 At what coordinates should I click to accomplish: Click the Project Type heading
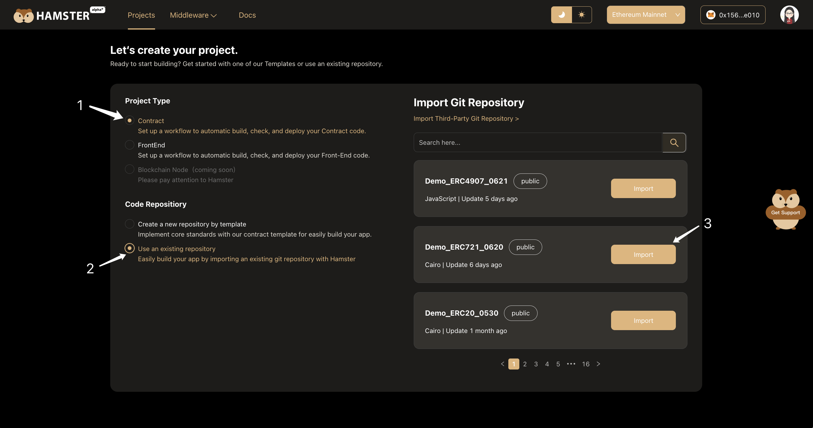147,101
